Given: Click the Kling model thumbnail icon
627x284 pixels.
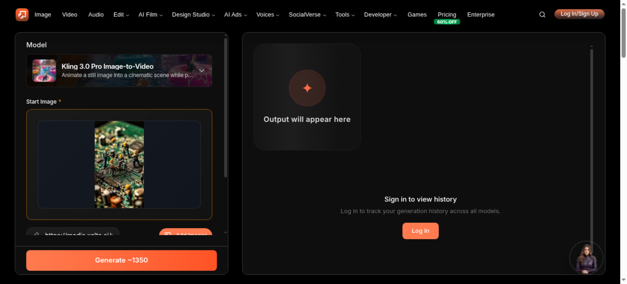Looking at the screenshot, I should point(44,70).
